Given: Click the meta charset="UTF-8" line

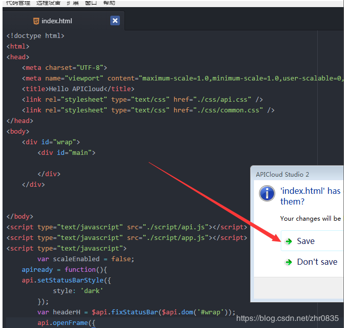Looking at the screenshot, I should (65, 68).
